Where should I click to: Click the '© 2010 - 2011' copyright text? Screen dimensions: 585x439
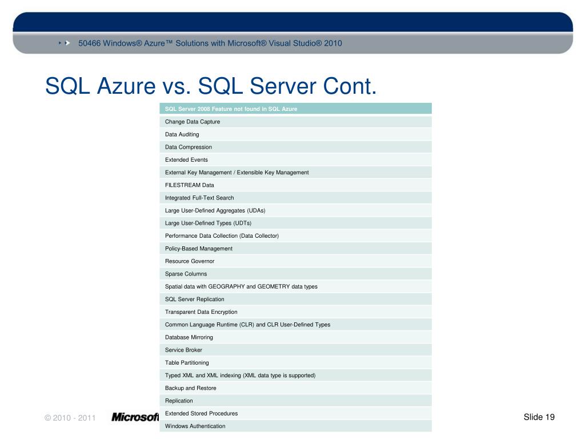tap(70, 418)
